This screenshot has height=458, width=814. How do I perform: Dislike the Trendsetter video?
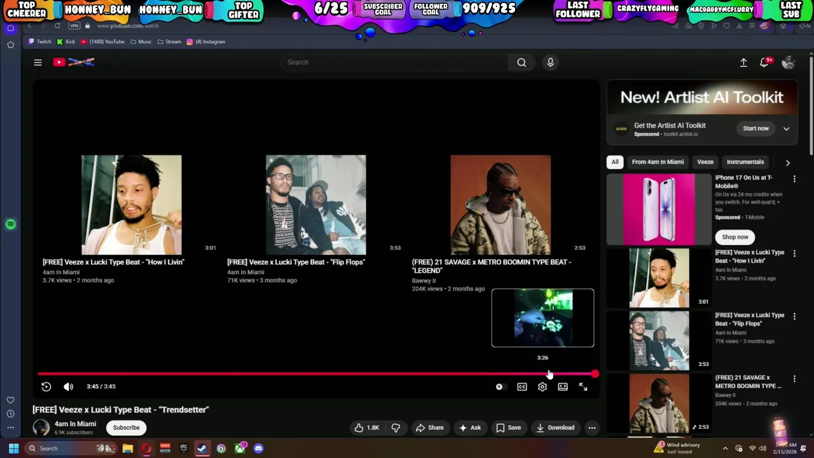point(396,427)
